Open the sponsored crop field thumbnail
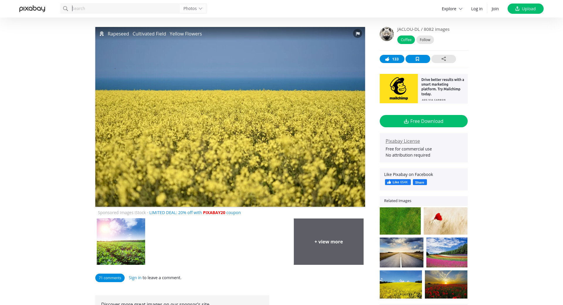 click(x=121, y=242)
